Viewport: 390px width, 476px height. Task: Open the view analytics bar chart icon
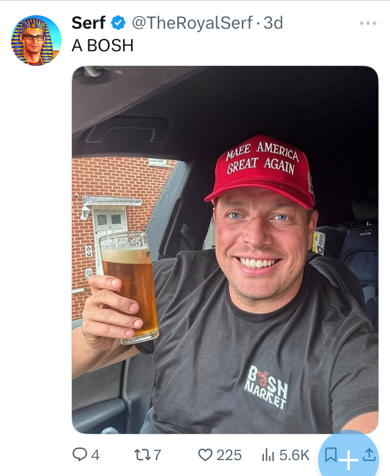[x=268, y=455]
